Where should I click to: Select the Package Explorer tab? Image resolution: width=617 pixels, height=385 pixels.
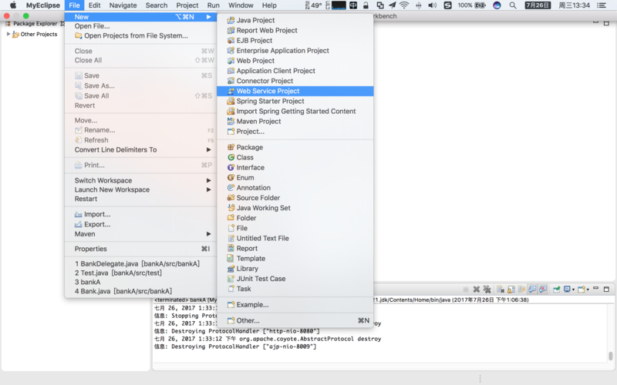35,24
